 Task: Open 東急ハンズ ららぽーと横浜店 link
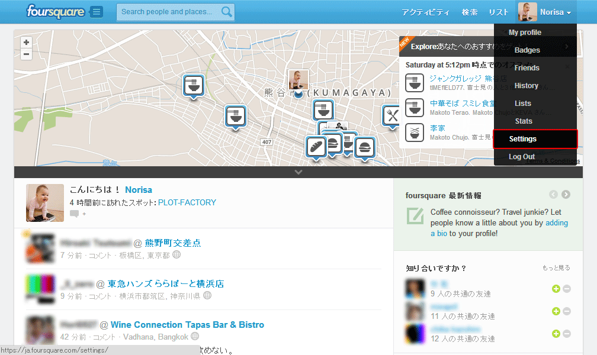pos(166,283)
